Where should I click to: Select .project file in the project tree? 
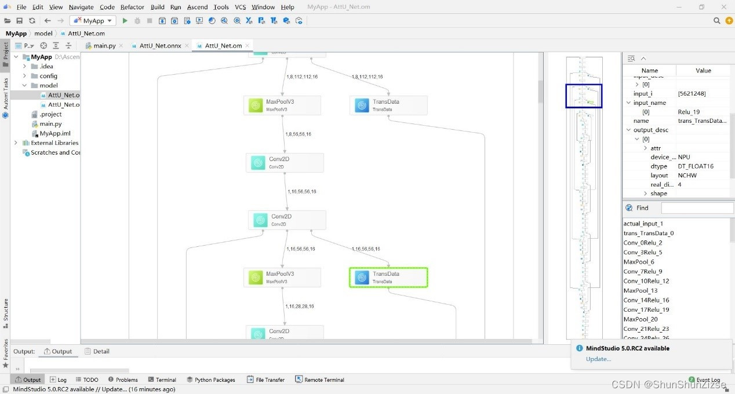[x=51, y=114]
